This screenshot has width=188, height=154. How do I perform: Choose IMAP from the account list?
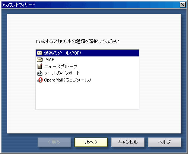pyautogui.click(x=87, y=60)
